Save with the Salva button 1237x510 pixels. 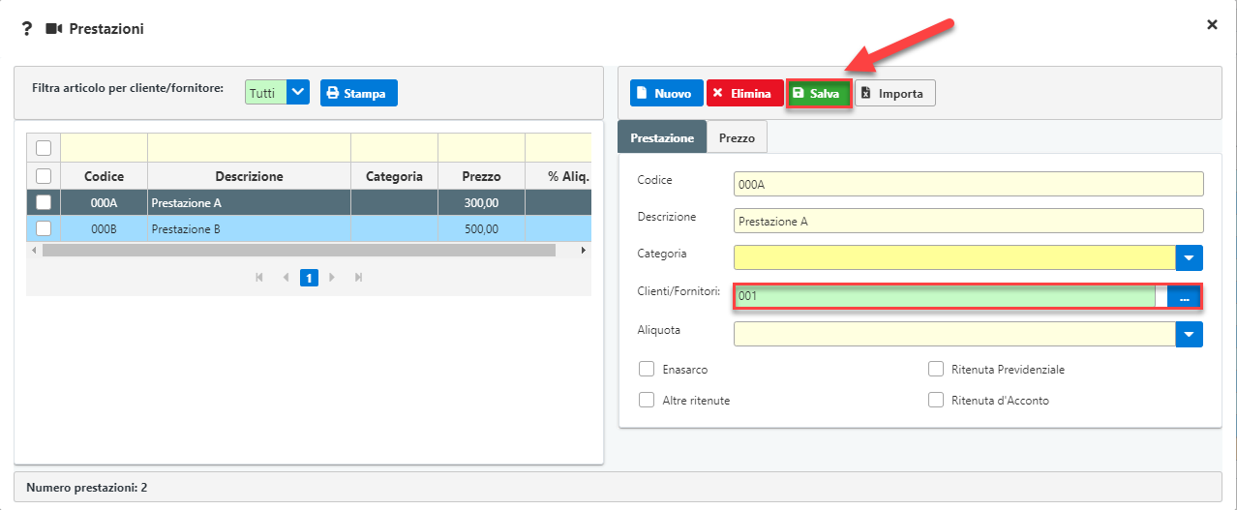tap(818, 93)
